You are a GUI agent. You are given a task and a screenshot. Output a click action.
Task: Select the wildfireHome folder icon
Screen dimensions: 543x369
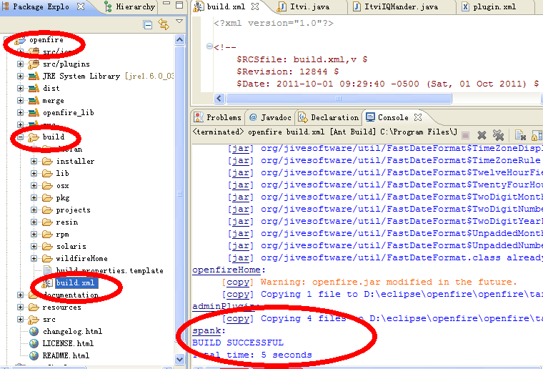pyautogui.click(x=47, y=258)
